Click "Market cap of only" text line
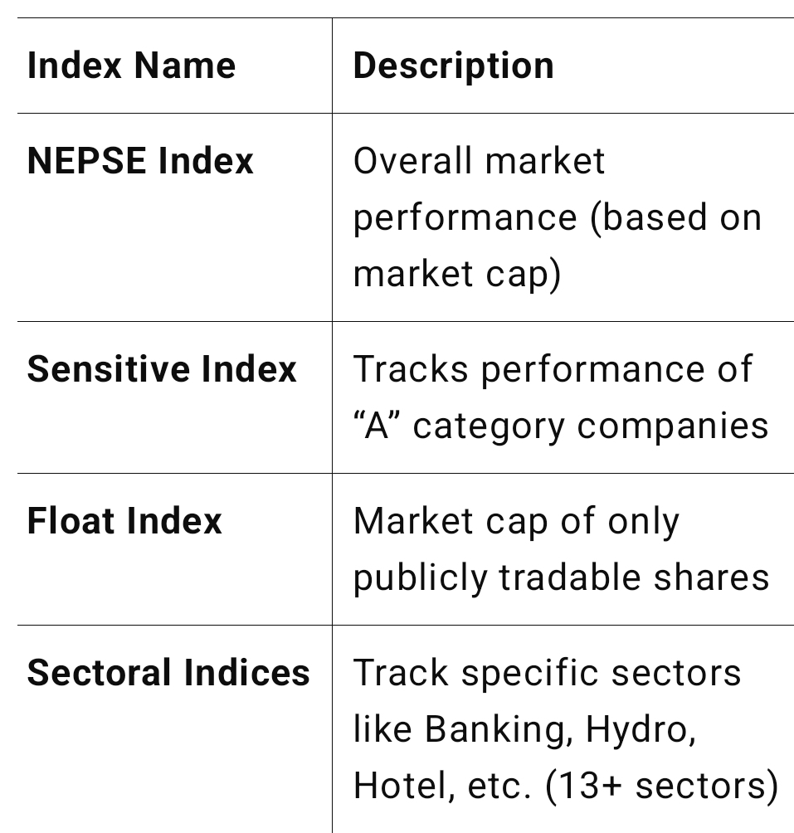 tap(516, 521)
